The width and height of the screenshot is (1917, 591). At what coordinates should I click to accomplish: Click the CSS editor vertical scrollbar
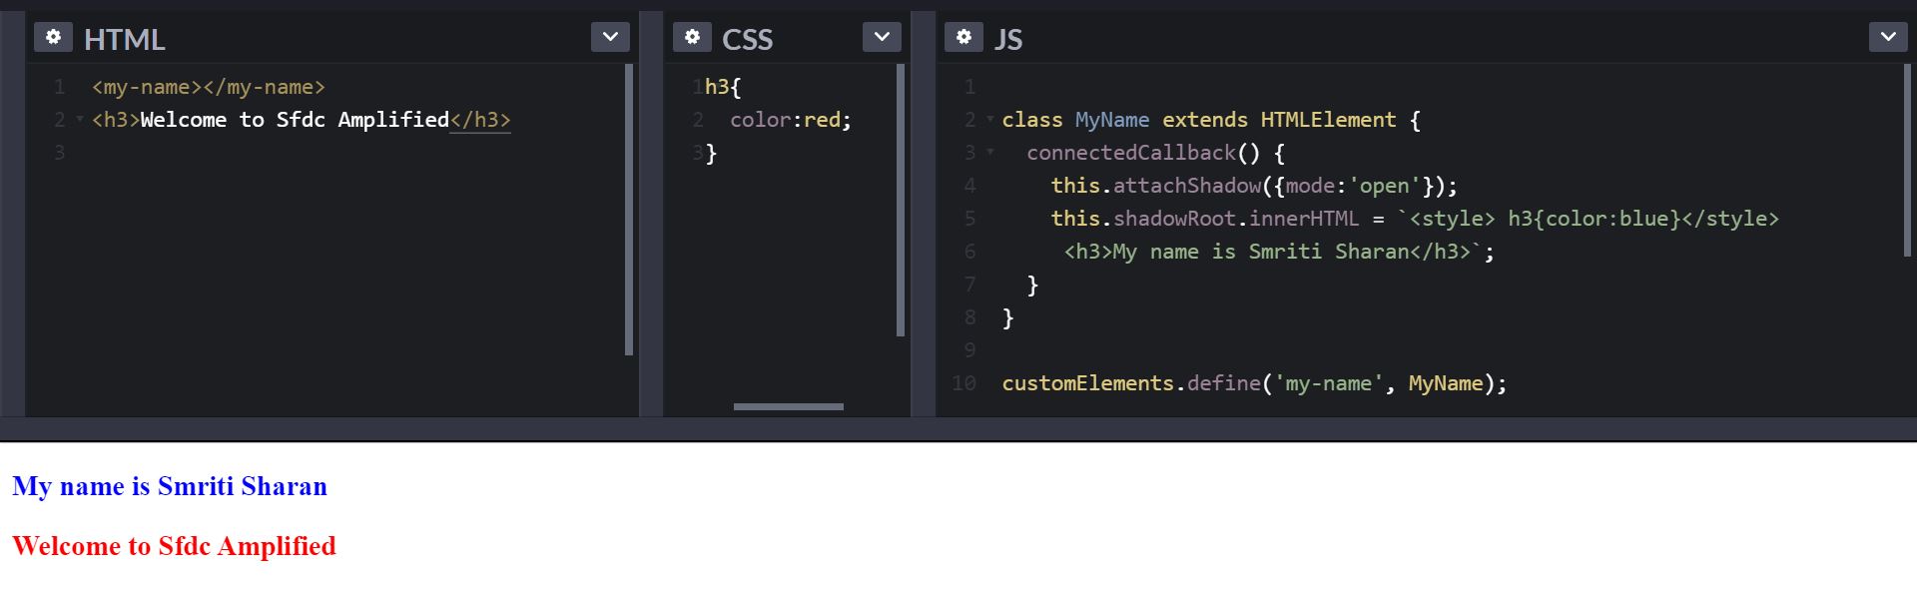[x=900, y=200]
